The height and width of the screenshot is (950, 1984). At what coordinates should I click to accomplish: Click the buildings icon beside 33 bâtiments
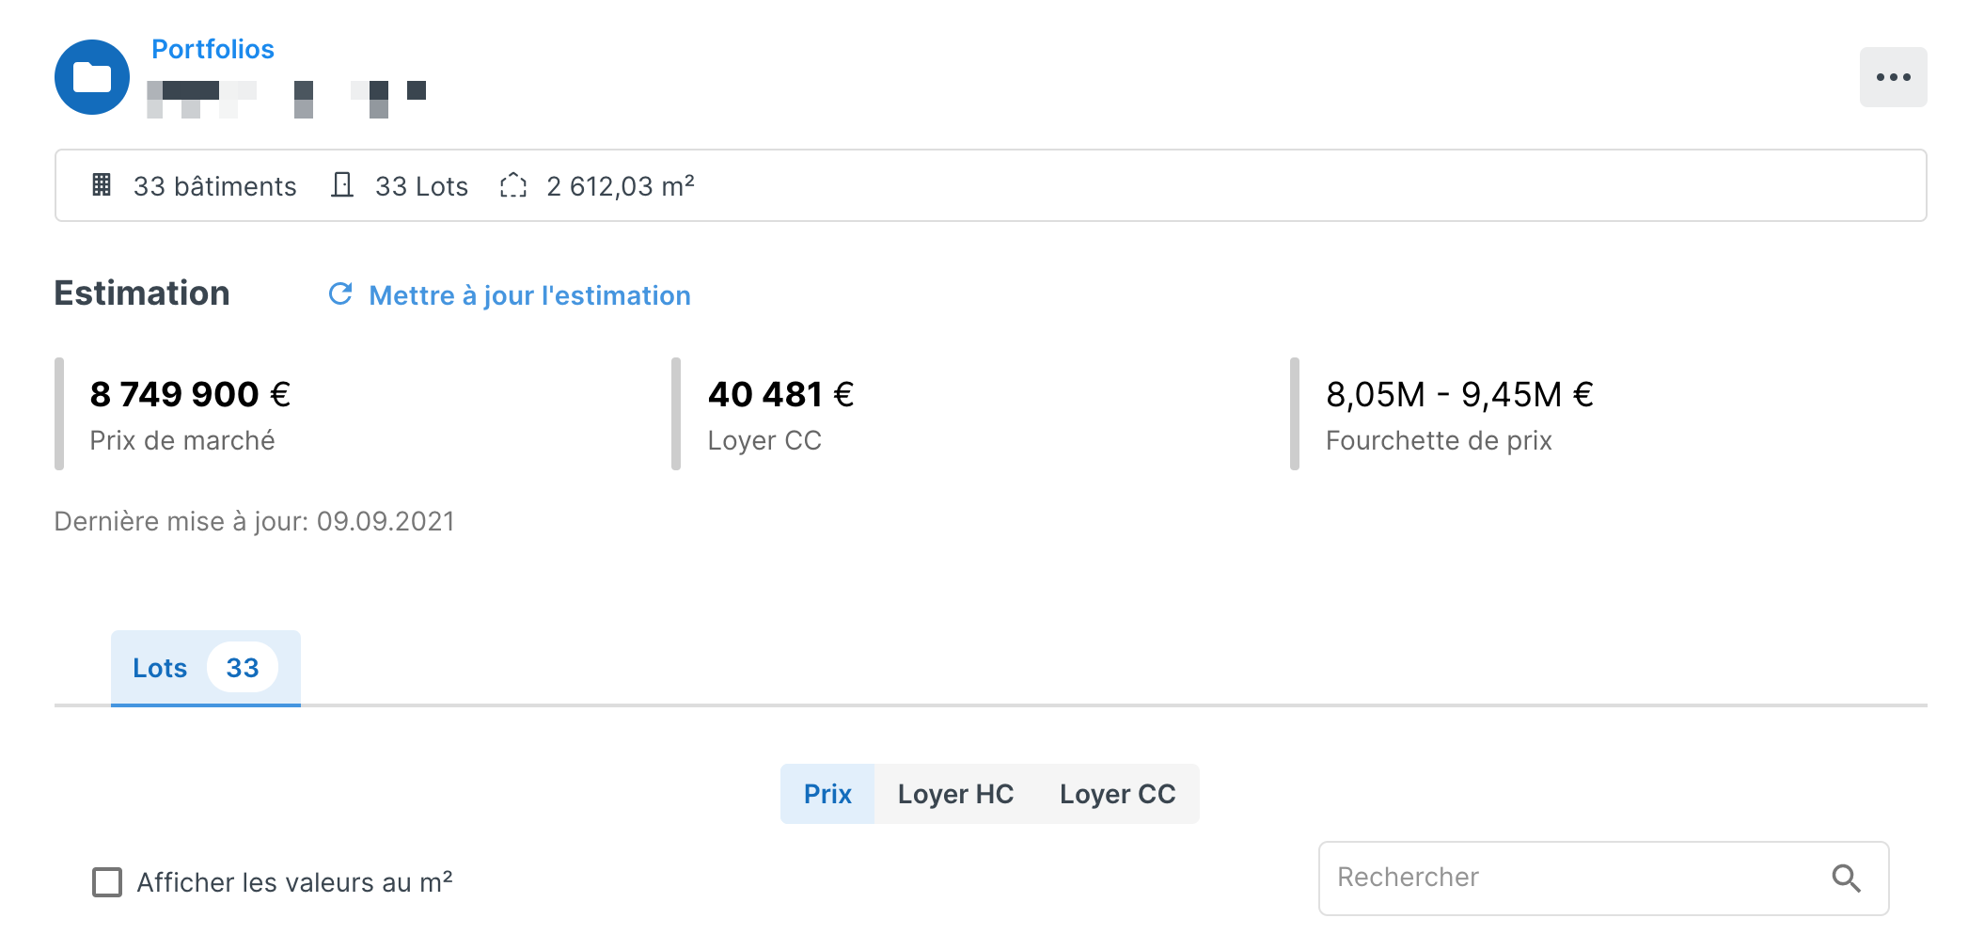point(102,184)
